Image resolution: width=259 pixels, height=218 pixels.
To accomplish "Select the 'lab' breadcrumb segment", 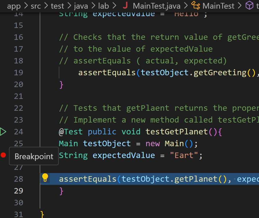I will (104, 6).
